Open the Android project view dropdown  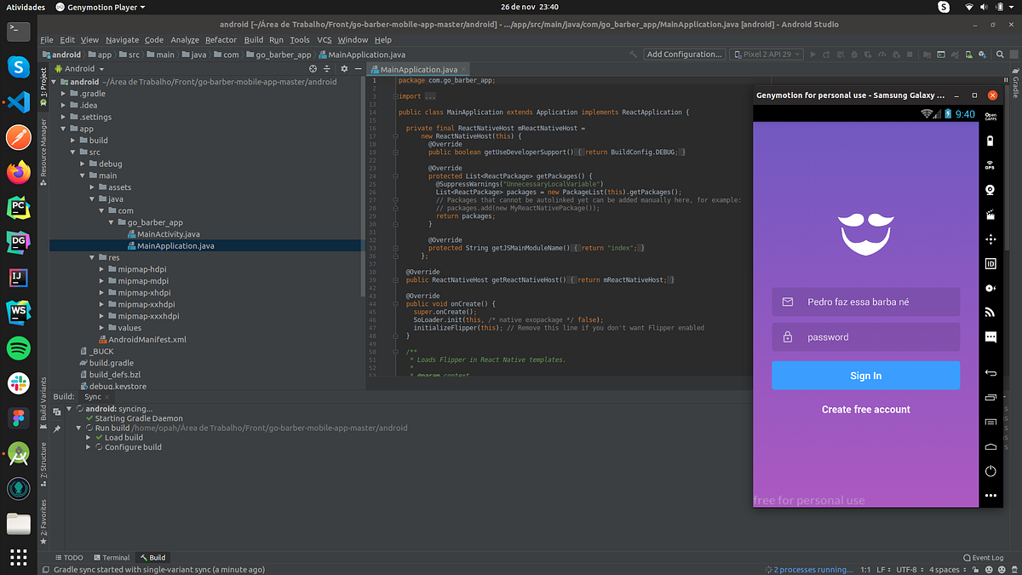[78, 68]
